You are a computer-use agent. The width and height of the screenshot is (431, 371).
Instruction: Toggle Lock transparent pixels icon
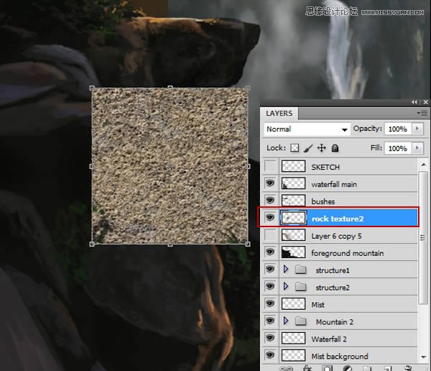pyautogui.click(x=295, y=148)
